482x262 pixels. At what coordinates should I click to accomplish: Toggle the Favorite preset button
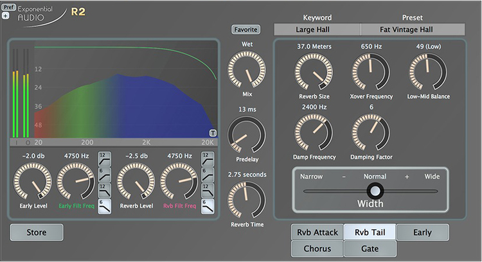(245, 30)
